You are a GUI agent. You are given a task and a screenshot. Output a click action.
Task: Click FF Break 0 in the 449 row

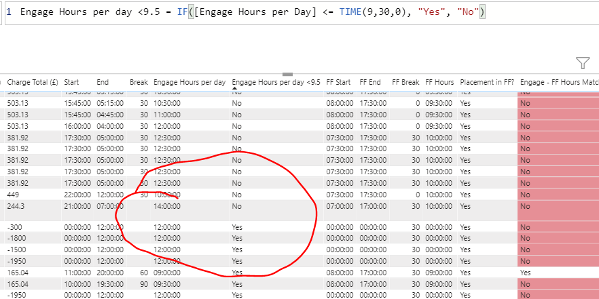(x=418, y=195)
